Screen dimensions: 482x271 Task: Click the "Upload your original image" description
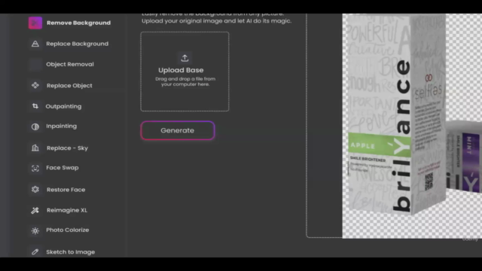[216, 21]
